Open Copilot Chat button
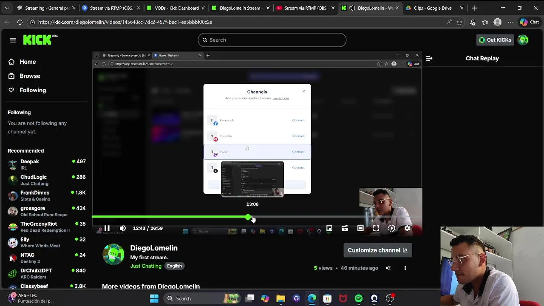The image size is (544, 306). pyautogui.click(x=530, y=22)
